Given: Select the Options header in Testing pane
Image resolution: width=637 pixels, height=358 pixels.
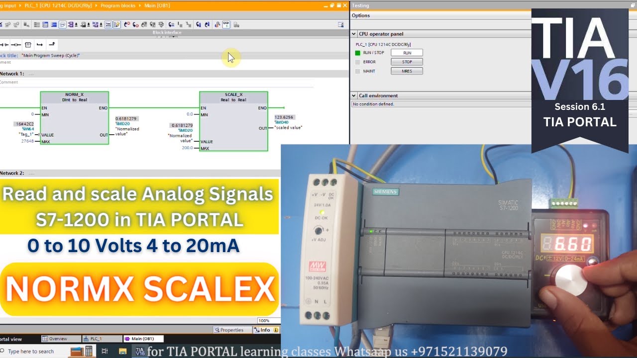Looking at the screenshot, I should pyautogui.click(x=361, y=15).
